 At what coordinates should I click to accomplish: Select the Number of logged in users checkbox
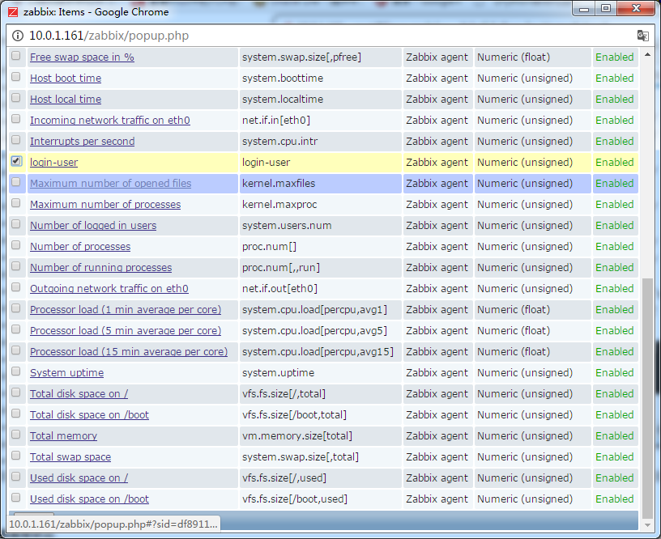coord(16,224)
